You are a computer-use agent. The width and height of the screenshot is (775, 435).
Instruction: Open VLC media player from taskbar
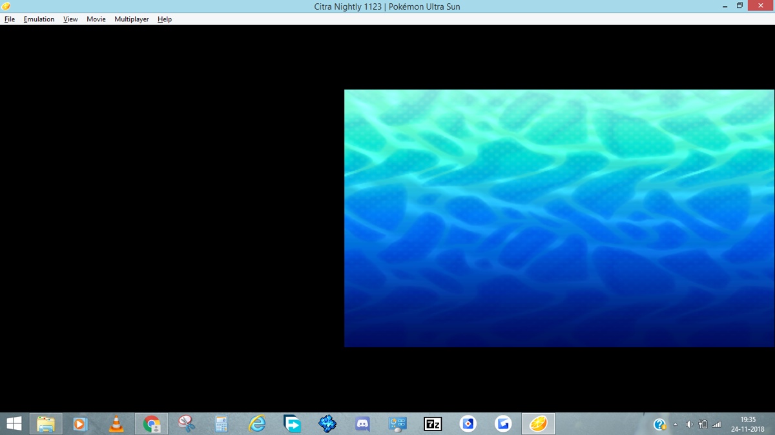tap(116, 424)
